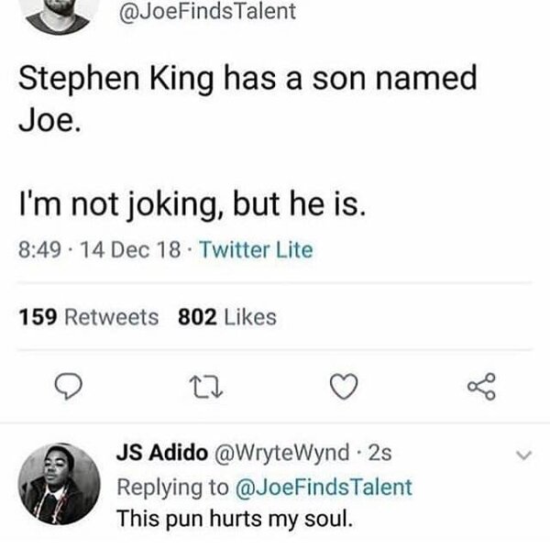The image size is (550, 548).
Task: Open the JS Adido display name
Action: pyautogui.click(x=161, y=453)
